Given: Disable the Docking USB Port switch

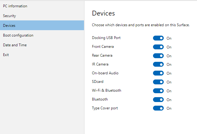Looking at the screenshot, I should click(x=158, y=38).
